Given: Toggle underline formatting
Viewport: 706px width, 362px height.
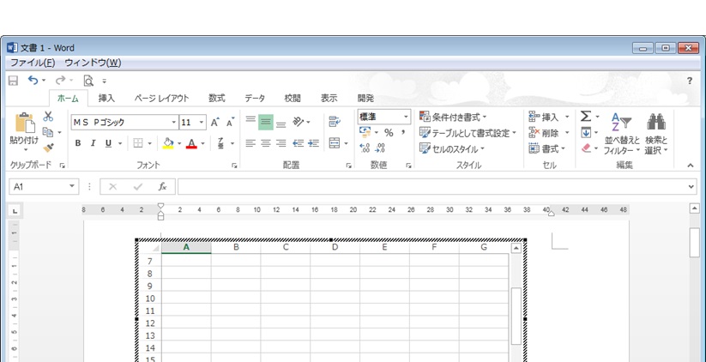Looking at the screenshot, I should point(108,143).
